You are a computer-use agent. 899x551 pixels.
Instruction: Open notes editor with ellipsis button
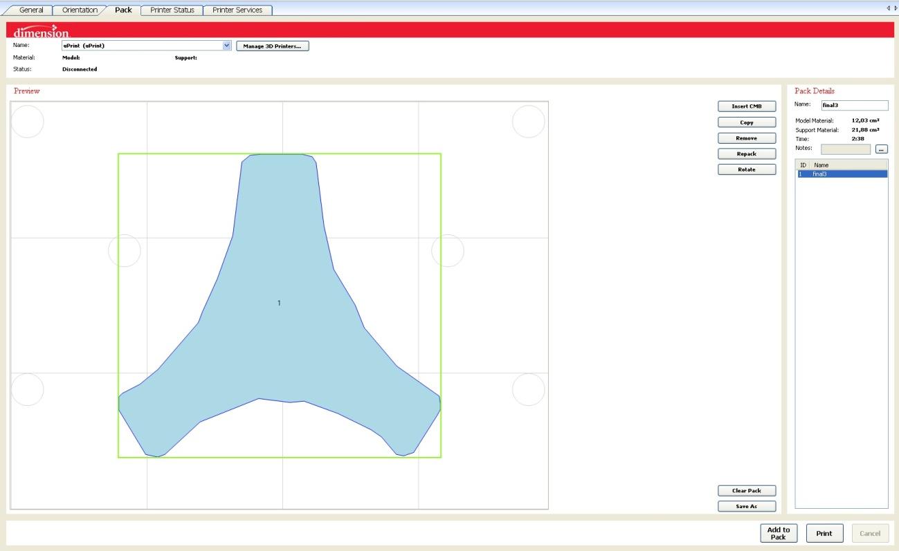882,149
